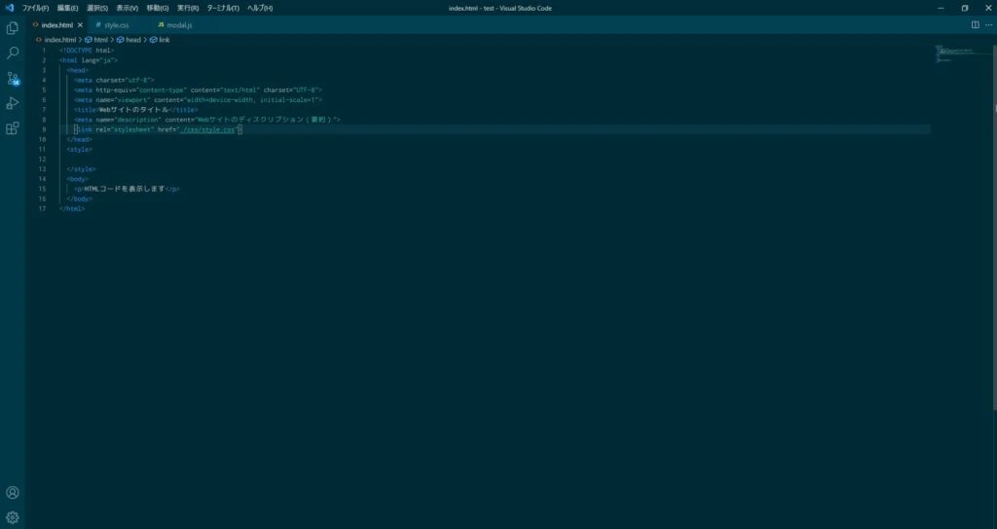Viewport: 997px width, 529px height.
Task: Switch to the index.html tab
Action: (x=57, y=25)
